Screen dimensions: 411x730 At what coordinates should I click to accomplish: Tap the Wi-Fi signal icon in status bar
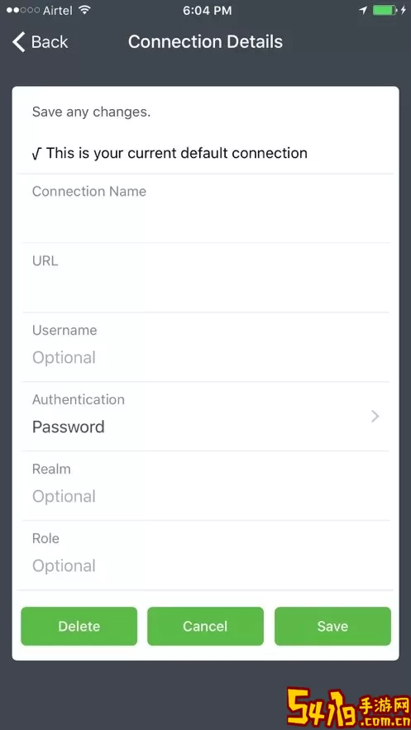click(x=84, y=10)
